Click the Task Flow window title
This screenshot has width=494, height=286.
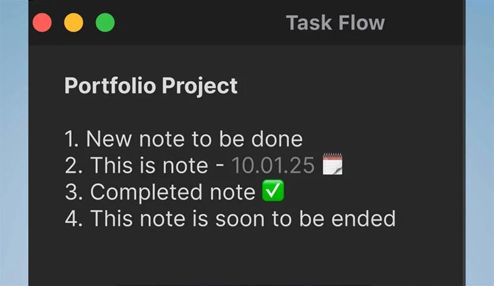click(x=335, y=23)
